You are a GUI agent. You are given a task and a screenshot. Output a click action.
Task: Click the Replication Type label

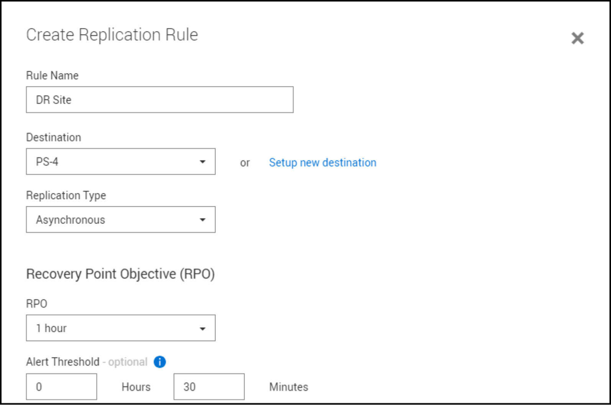66,196
